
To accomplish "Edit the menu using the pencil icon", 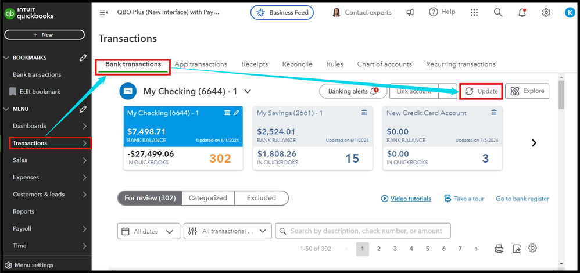I will [83, 109].
